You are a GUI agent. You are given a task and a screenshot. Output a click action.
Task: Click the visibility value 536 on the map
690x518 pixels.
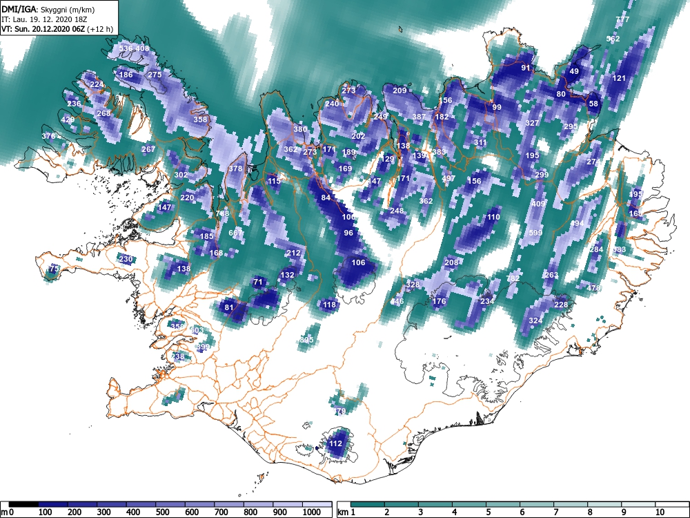(126, 48)
